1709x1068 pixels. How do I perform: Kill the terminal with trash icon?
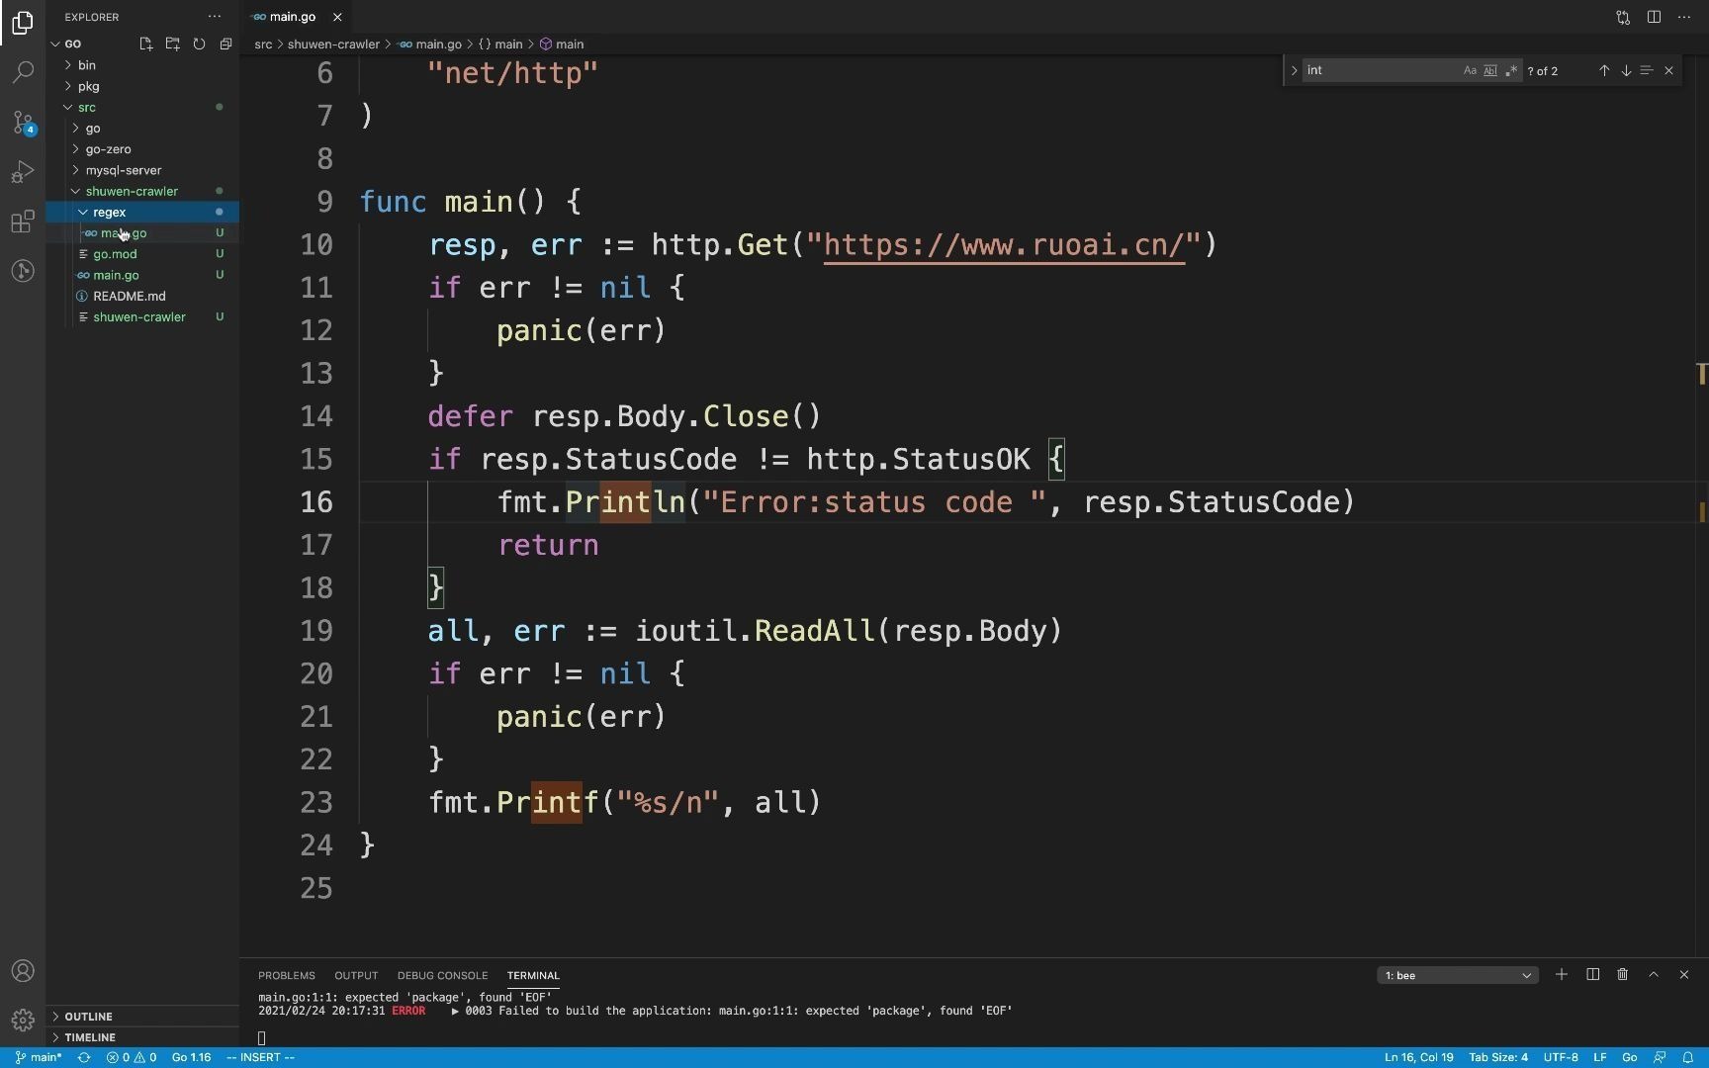point(1623,974)
